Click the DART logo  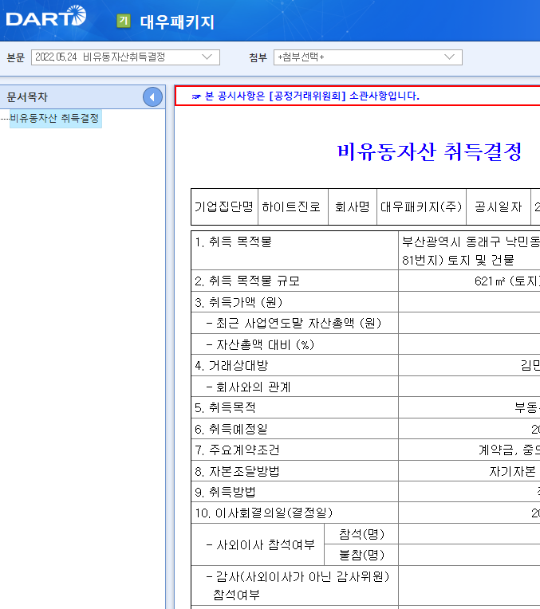point(46,16)
